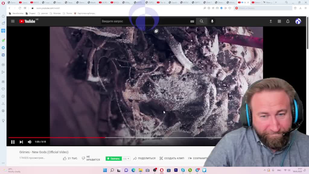Open 'Авиабилеты' bookmark
Image resolution: width=309 pixels, height=174 pixels.
(16, 13)
